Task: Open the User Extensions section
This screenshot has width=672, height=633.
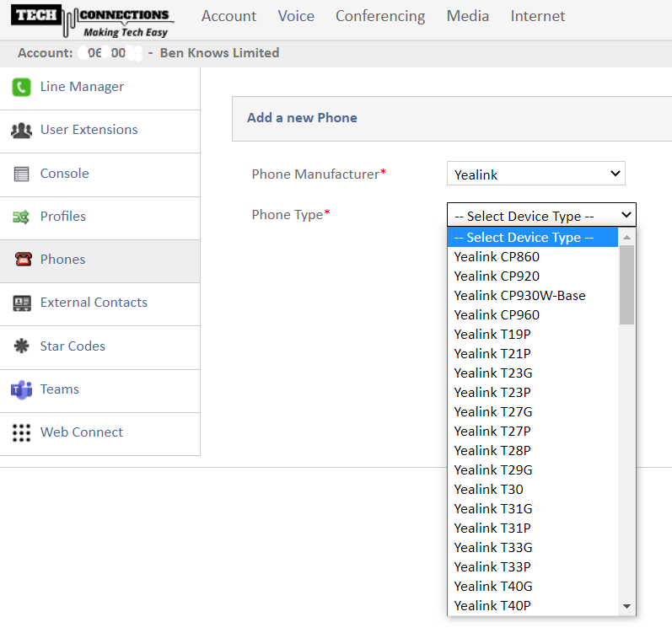Action: coord(89,130)
